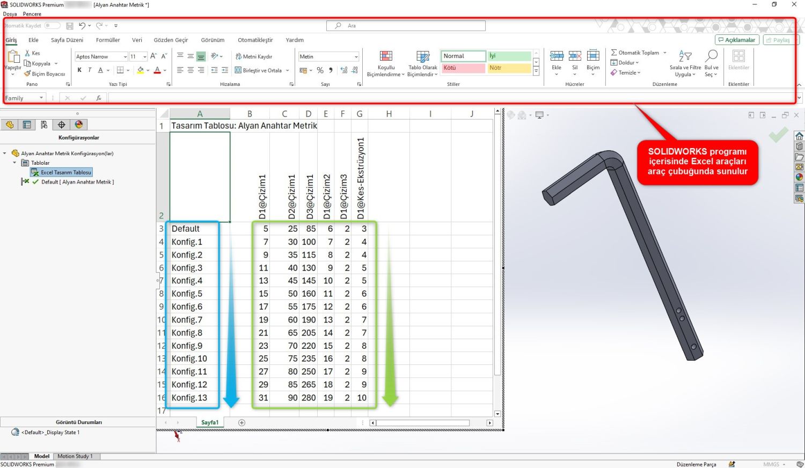Add a new sheet with the plus icon
Viewport: 805px width, 468px height.
pyautogui.click(x=241, y=423)
